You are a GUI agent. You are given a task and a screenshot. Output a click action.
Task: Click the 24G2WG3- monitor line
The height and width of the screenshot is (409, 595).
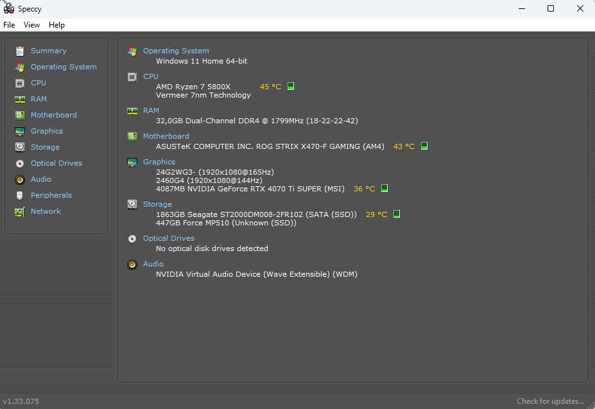pos(215,172)
